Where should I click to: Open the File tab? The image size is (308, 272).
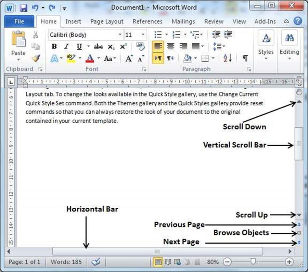tap(19, 21)
